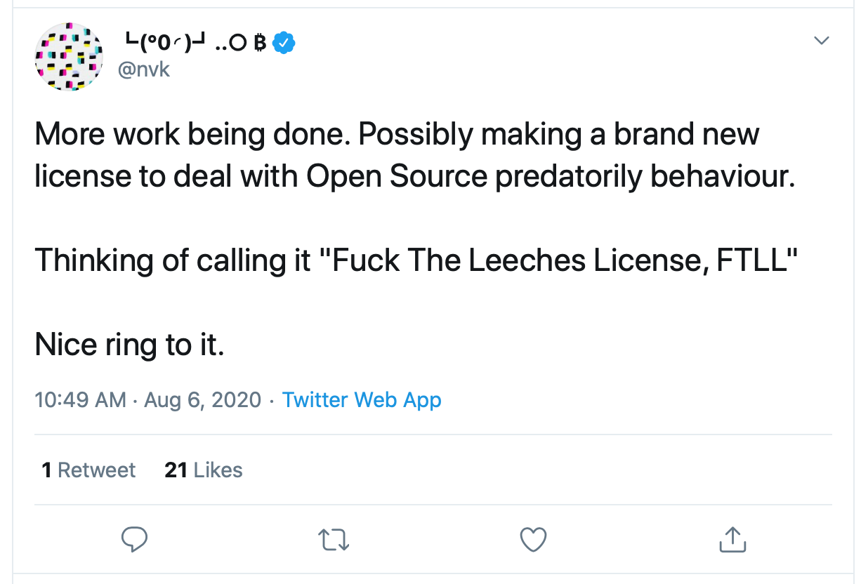Viewport: 861px width, 584px height.
Task: Click the "Thinking of calling it" line
Action: coord(172,261)
